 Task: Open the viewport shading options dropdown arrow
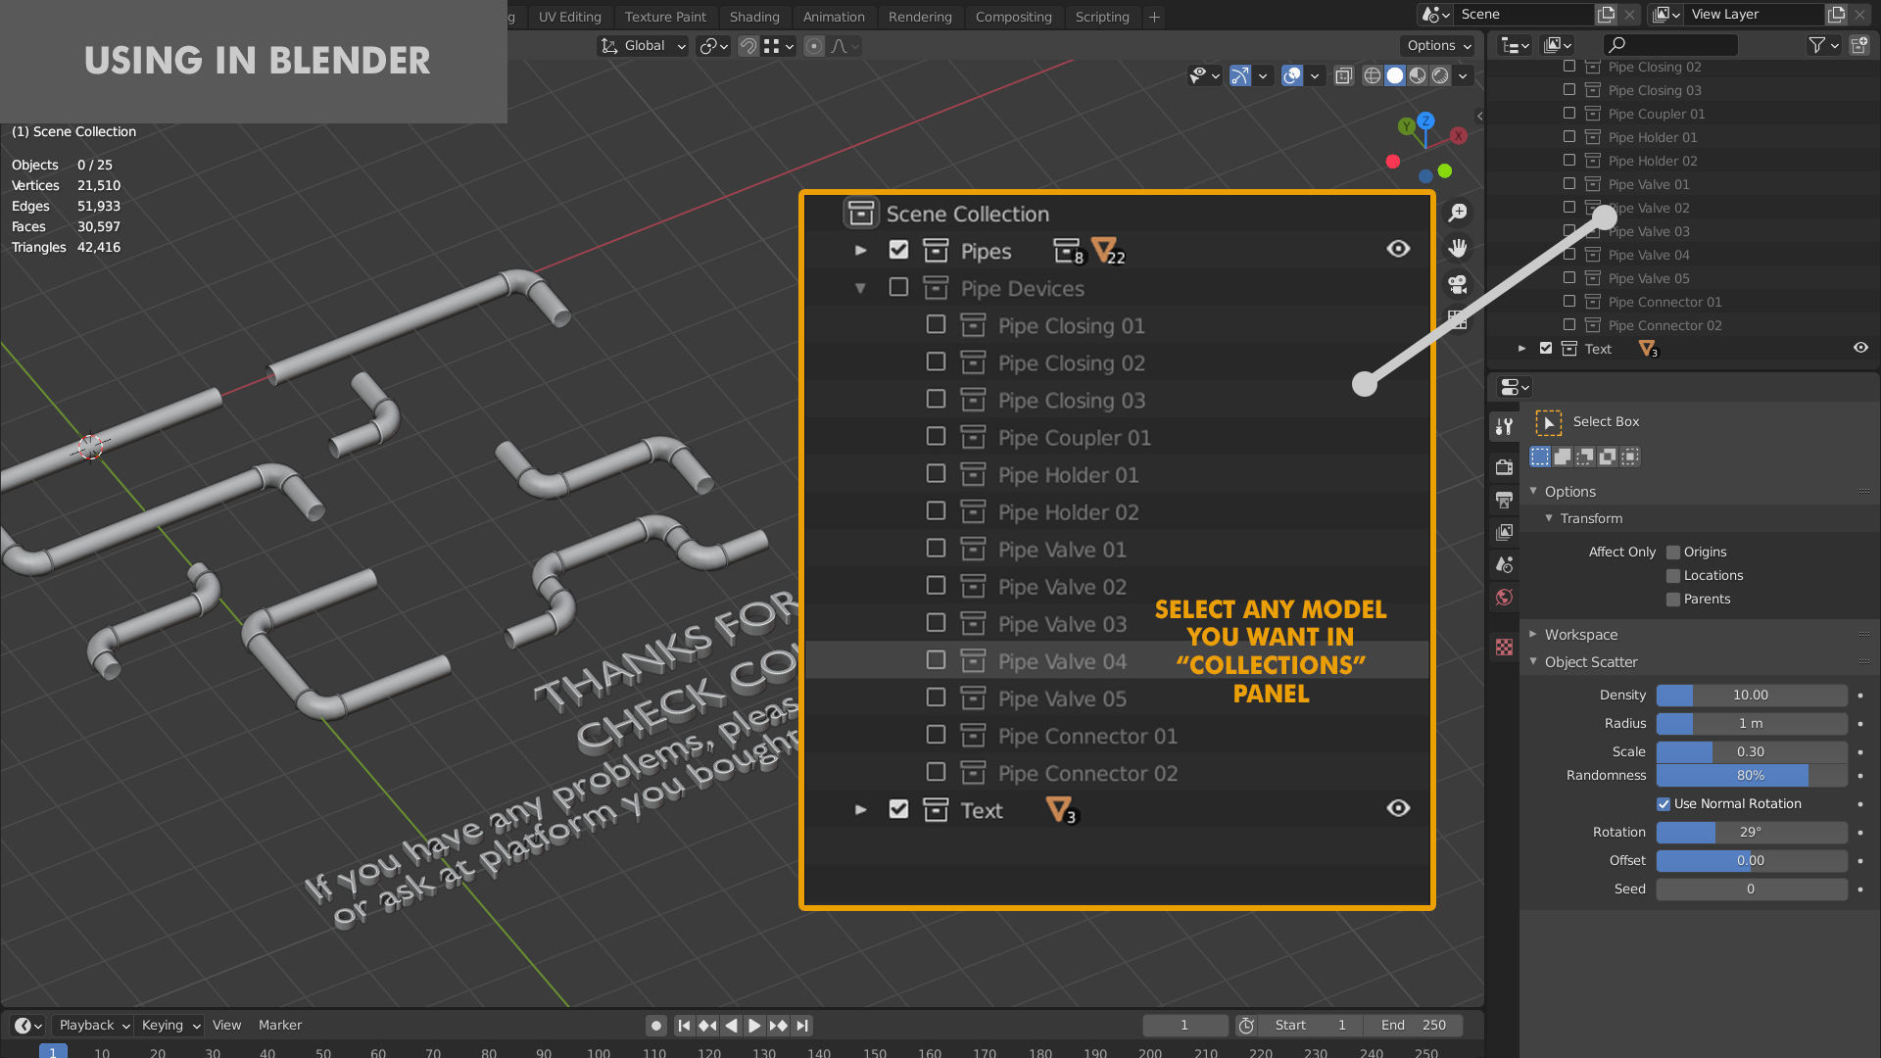[1463, 75]
